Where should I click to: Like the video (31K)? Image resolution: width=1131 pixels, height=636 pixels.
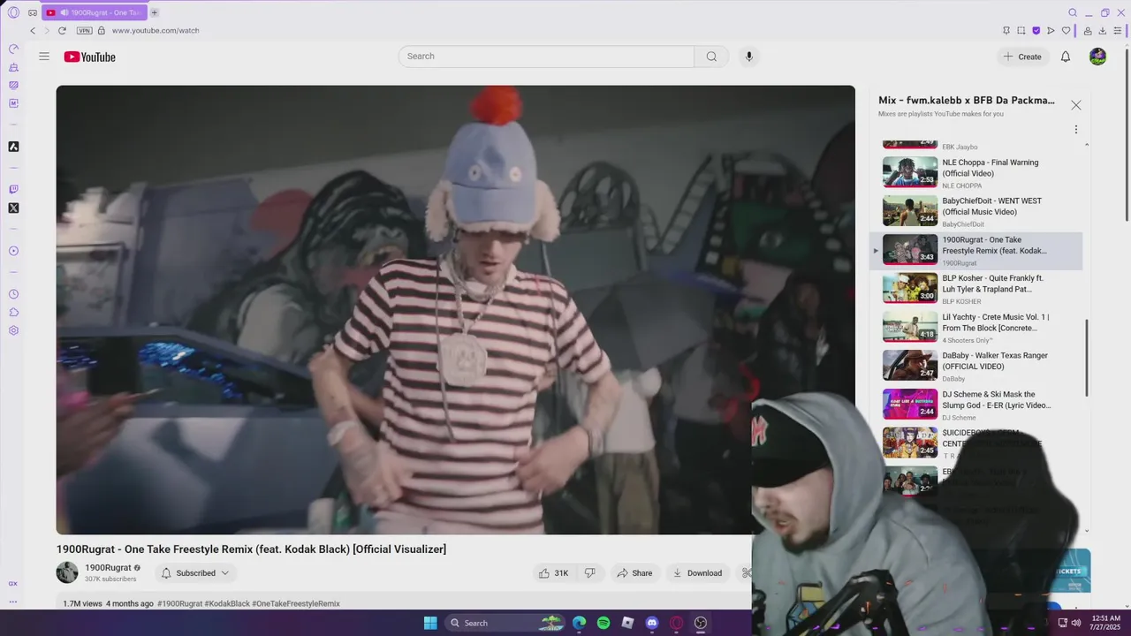point(554,573)
